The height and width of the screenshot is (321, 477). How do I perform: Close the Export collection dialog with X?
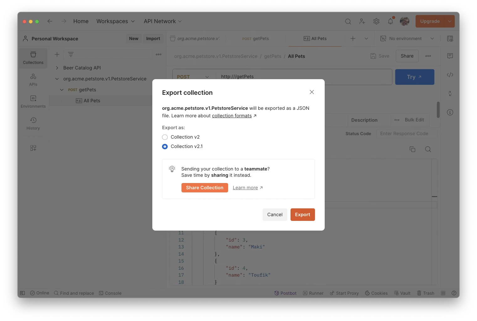pos(312,92)
